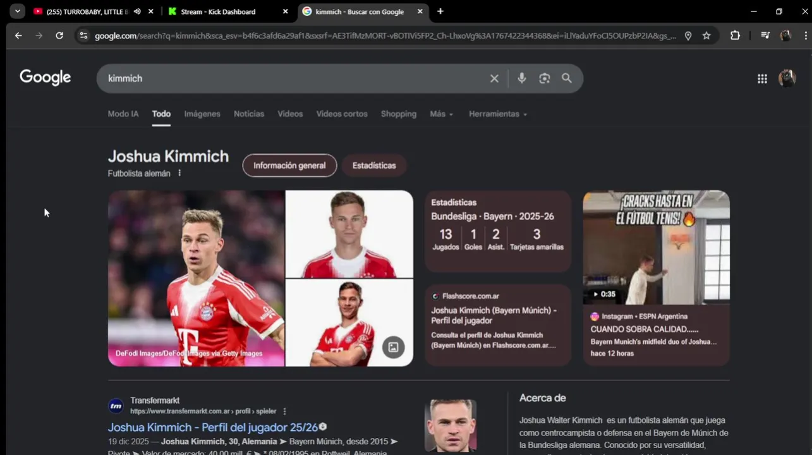812x455 pixels.
Task: Open Chrome three-dot menu
Action: click(805, 36)
